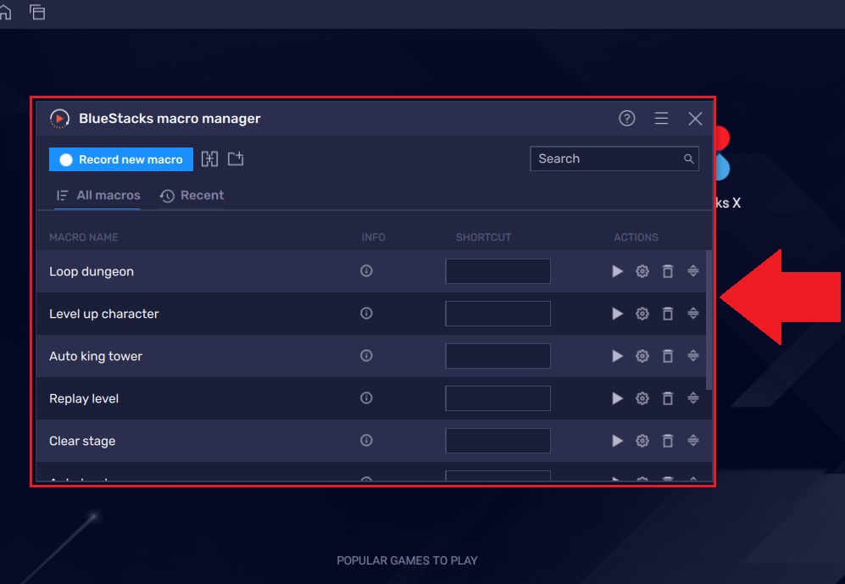Open the macro manager hamburger menu
845x584 pixels.
[x=661, y=119]
